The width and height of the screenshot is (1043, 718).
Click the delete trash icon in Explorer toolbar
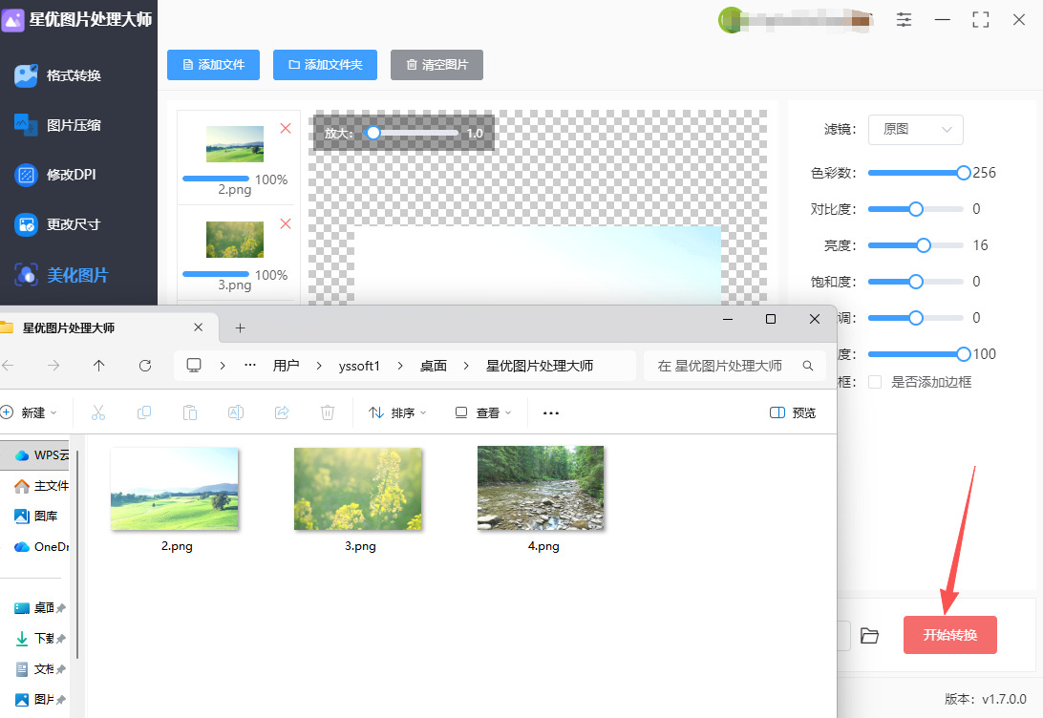click(328, 412)
